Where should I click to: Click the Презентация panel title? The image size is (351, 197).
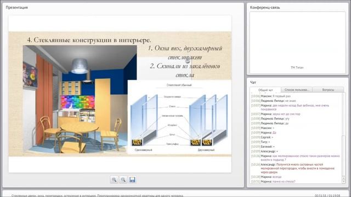pyautogui.click(x=17, y=7)
